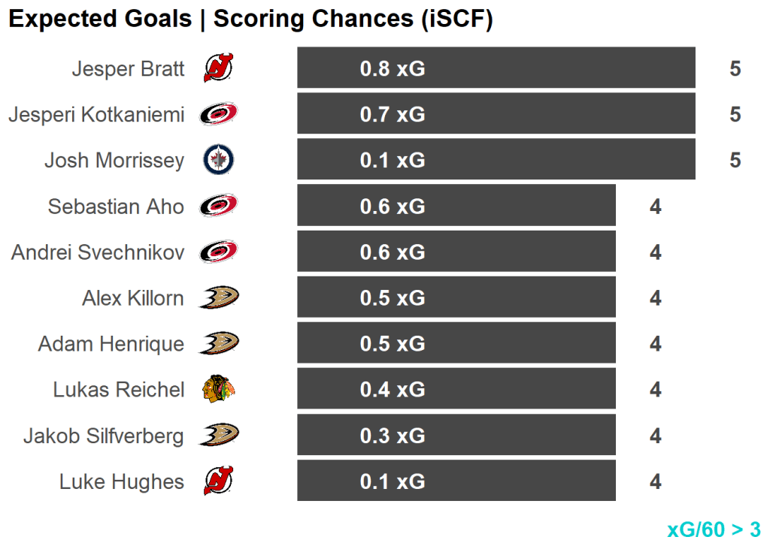The width and height of the screenshot is (770, 549).
Task: Click the Ducks logo next to Adam Henrique
Action: (219, 344)
